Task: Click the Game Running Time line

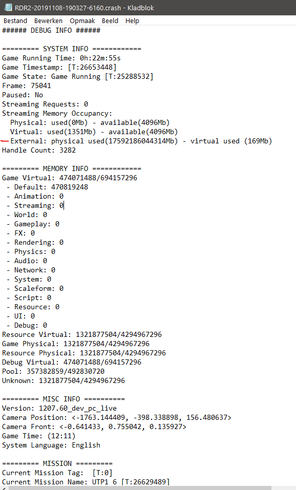Action: coord(61,58)
